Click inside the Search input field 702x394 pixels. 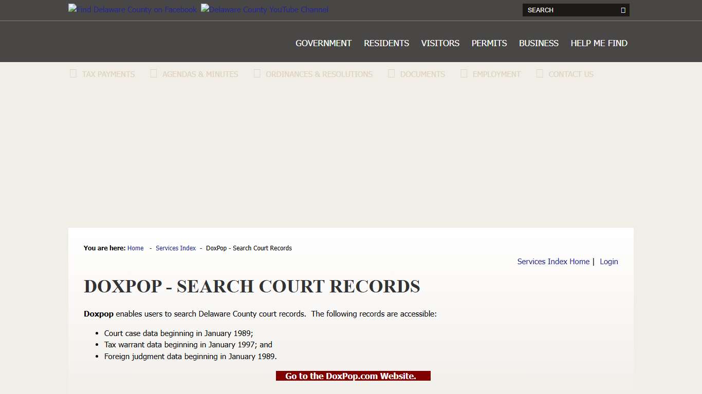[x=565, y=10]
